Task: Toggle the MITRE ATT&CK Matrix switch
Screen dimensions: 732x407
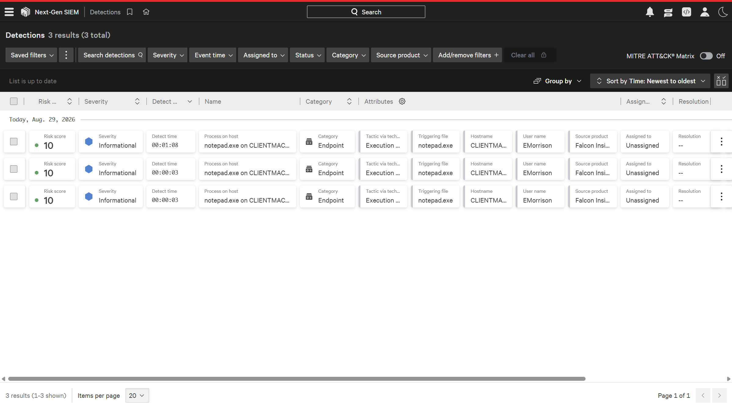Action: pyautogui.click(x=706, y=56)
